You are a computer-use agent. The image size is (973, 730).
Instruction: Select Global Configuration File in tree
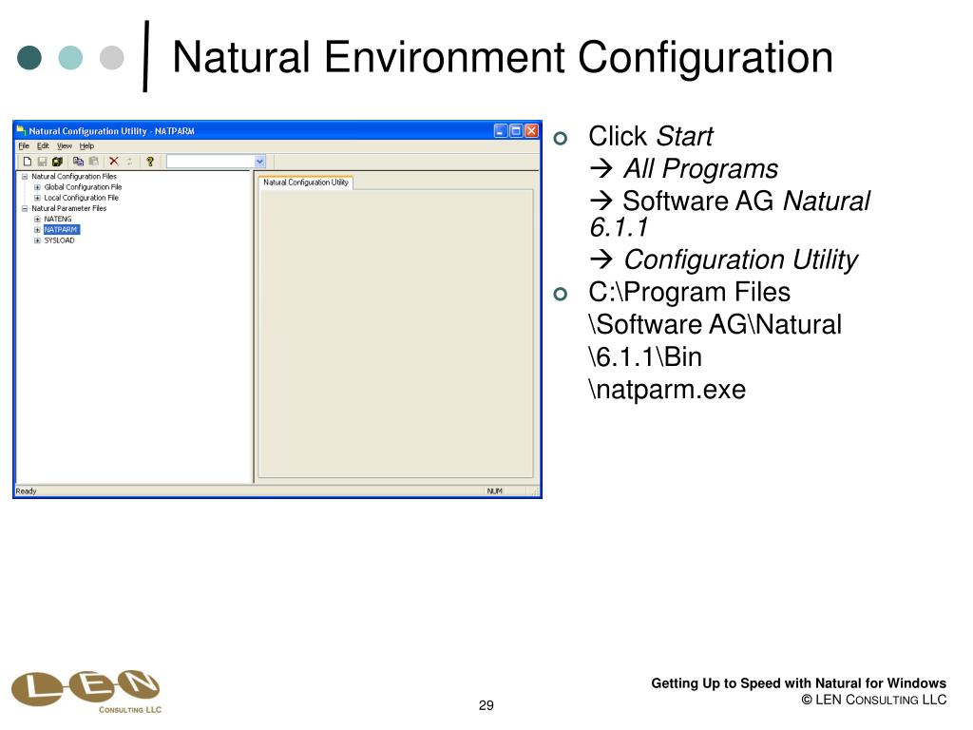point(83,187)
